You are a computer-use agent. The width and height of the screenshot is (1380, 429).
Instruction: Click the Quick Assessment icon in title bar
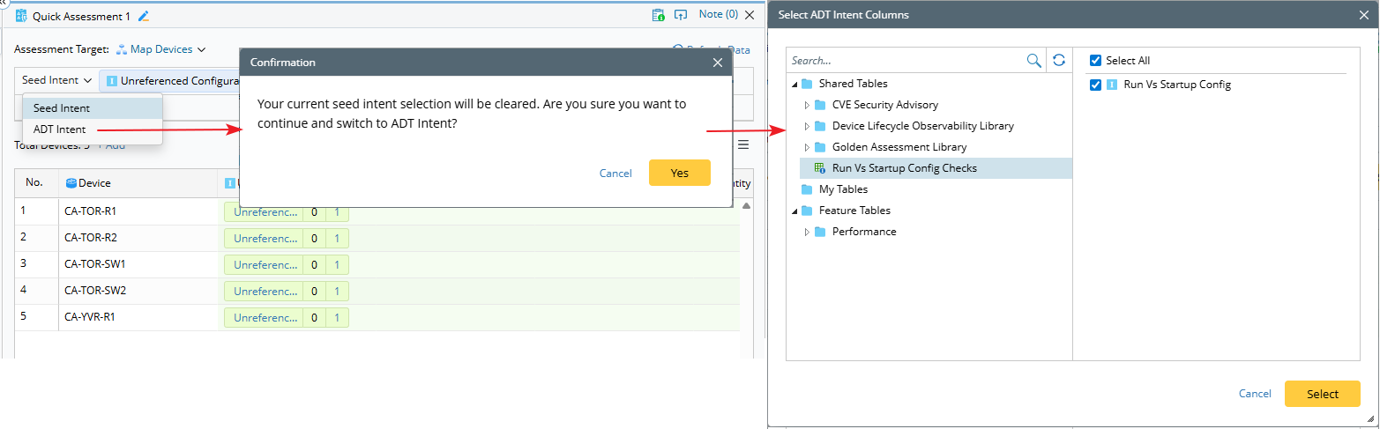[21, 16]
